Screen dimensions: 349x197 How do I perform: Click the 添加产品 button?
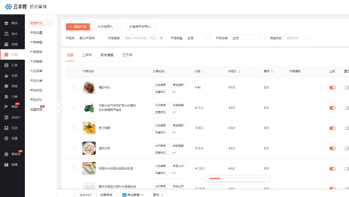click(x=78, y=27)
